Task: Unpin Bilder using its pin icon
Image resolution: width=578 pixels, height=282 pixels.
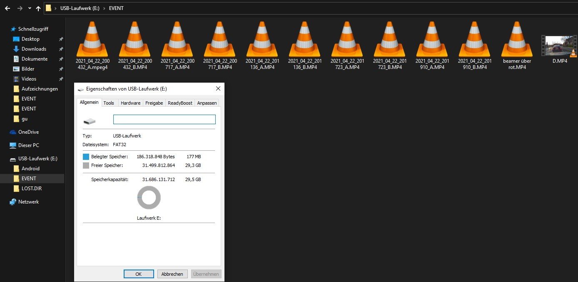Action: pyautogui.click(x=61, y=69)
